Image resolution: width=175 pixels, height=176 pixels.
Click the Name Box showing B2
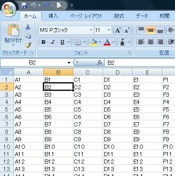33,63
